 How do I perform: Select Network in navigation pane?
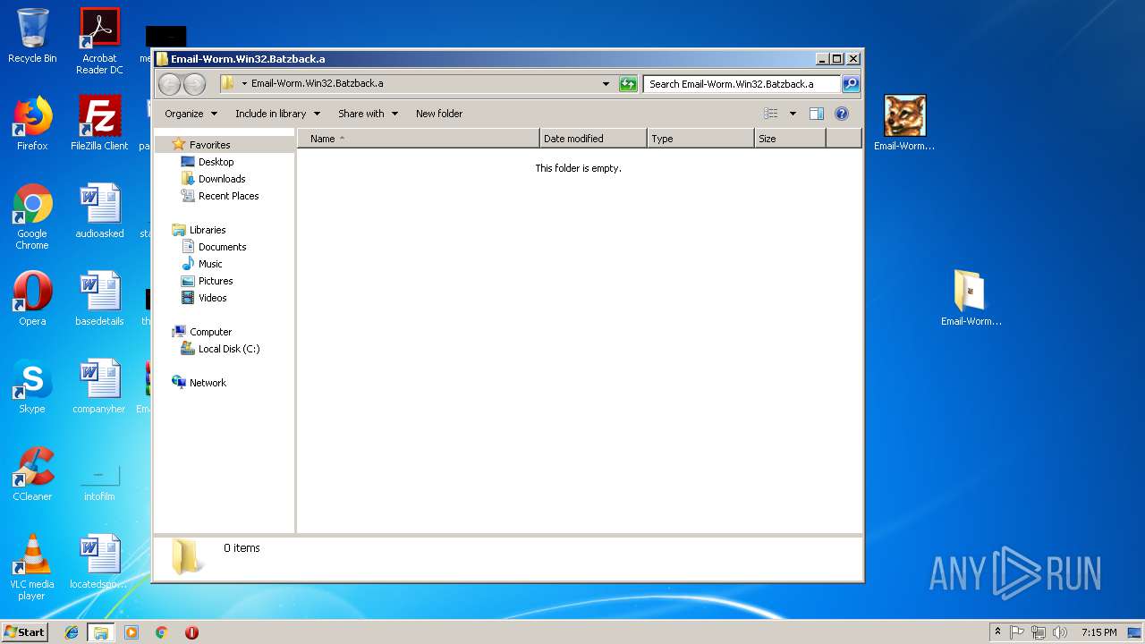[208, 383]
